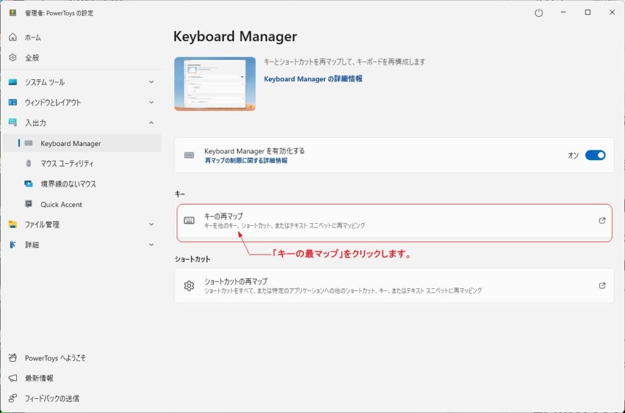
Task: Collapse the 入出力 section
Action: tap(151, 123)
